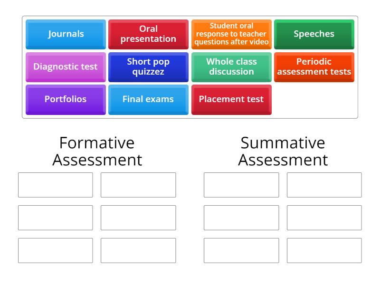Click the Placement test tile

pos(231,99)
